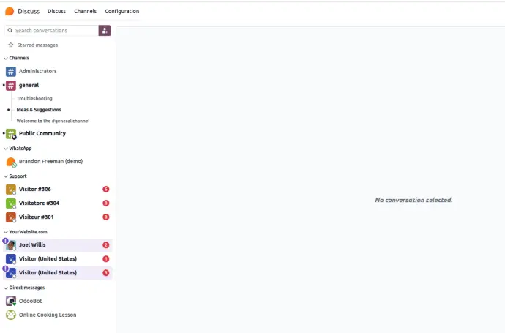Click the unread badge on Visitor #306
Image resolution: width=505 pixels, height=333 pixels.
point(106,189)
